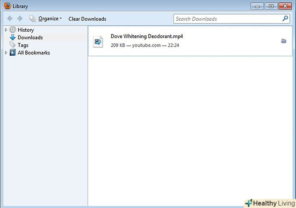Screen dimensions: 296x208
Task: Minimize the Library window
Action: click(x=257, y=6)
